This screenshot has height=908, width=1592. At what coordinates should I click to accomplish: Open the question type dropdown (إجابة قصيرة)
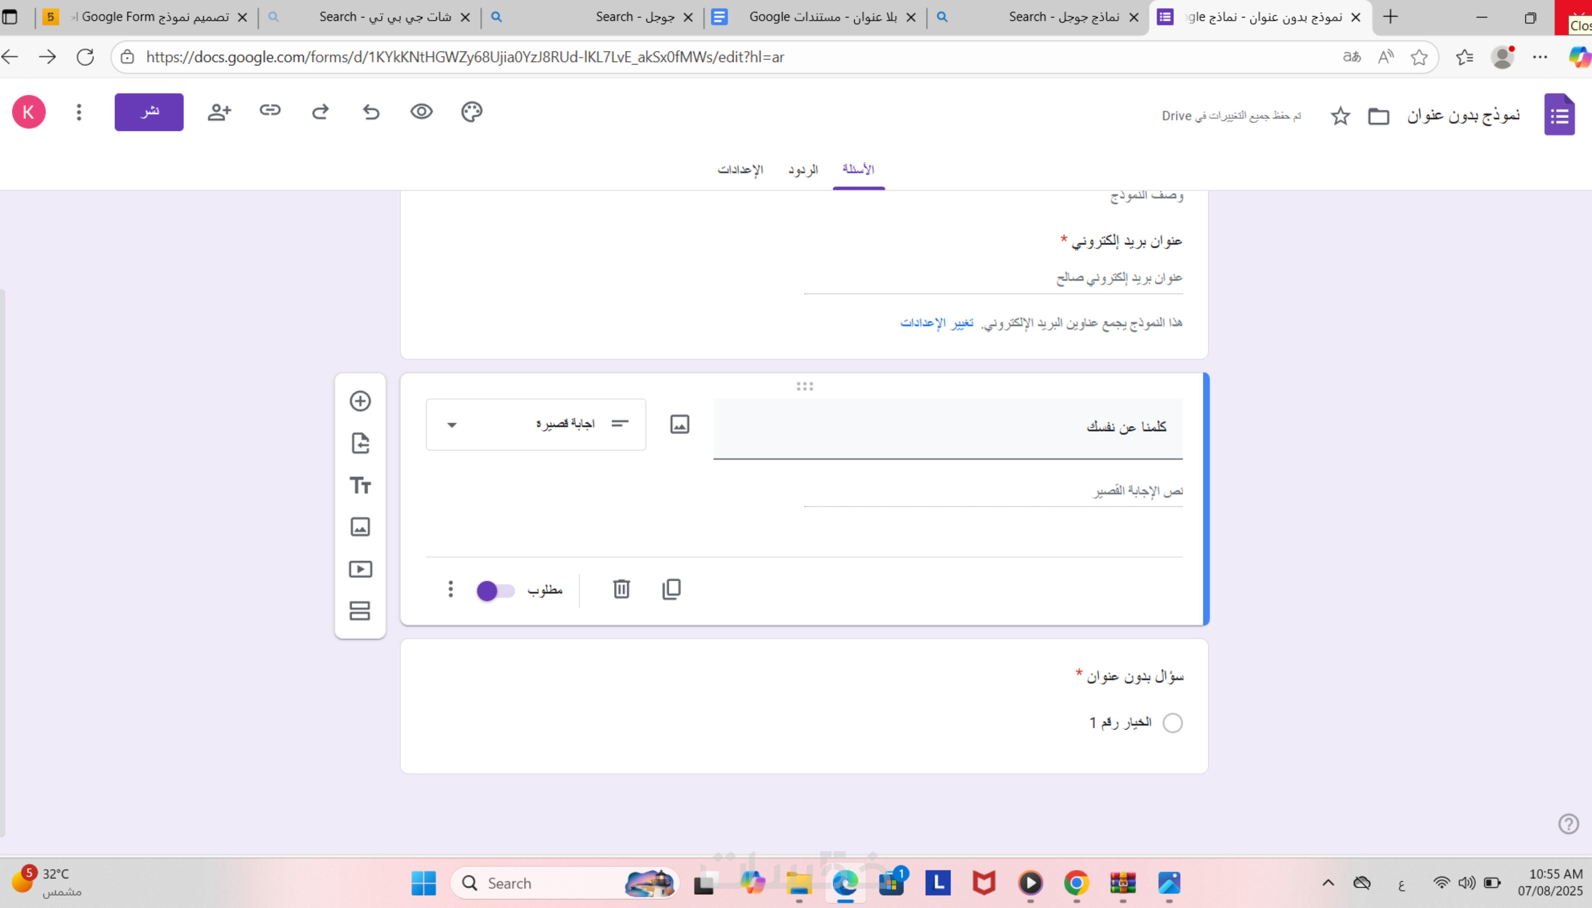[536, 425]
